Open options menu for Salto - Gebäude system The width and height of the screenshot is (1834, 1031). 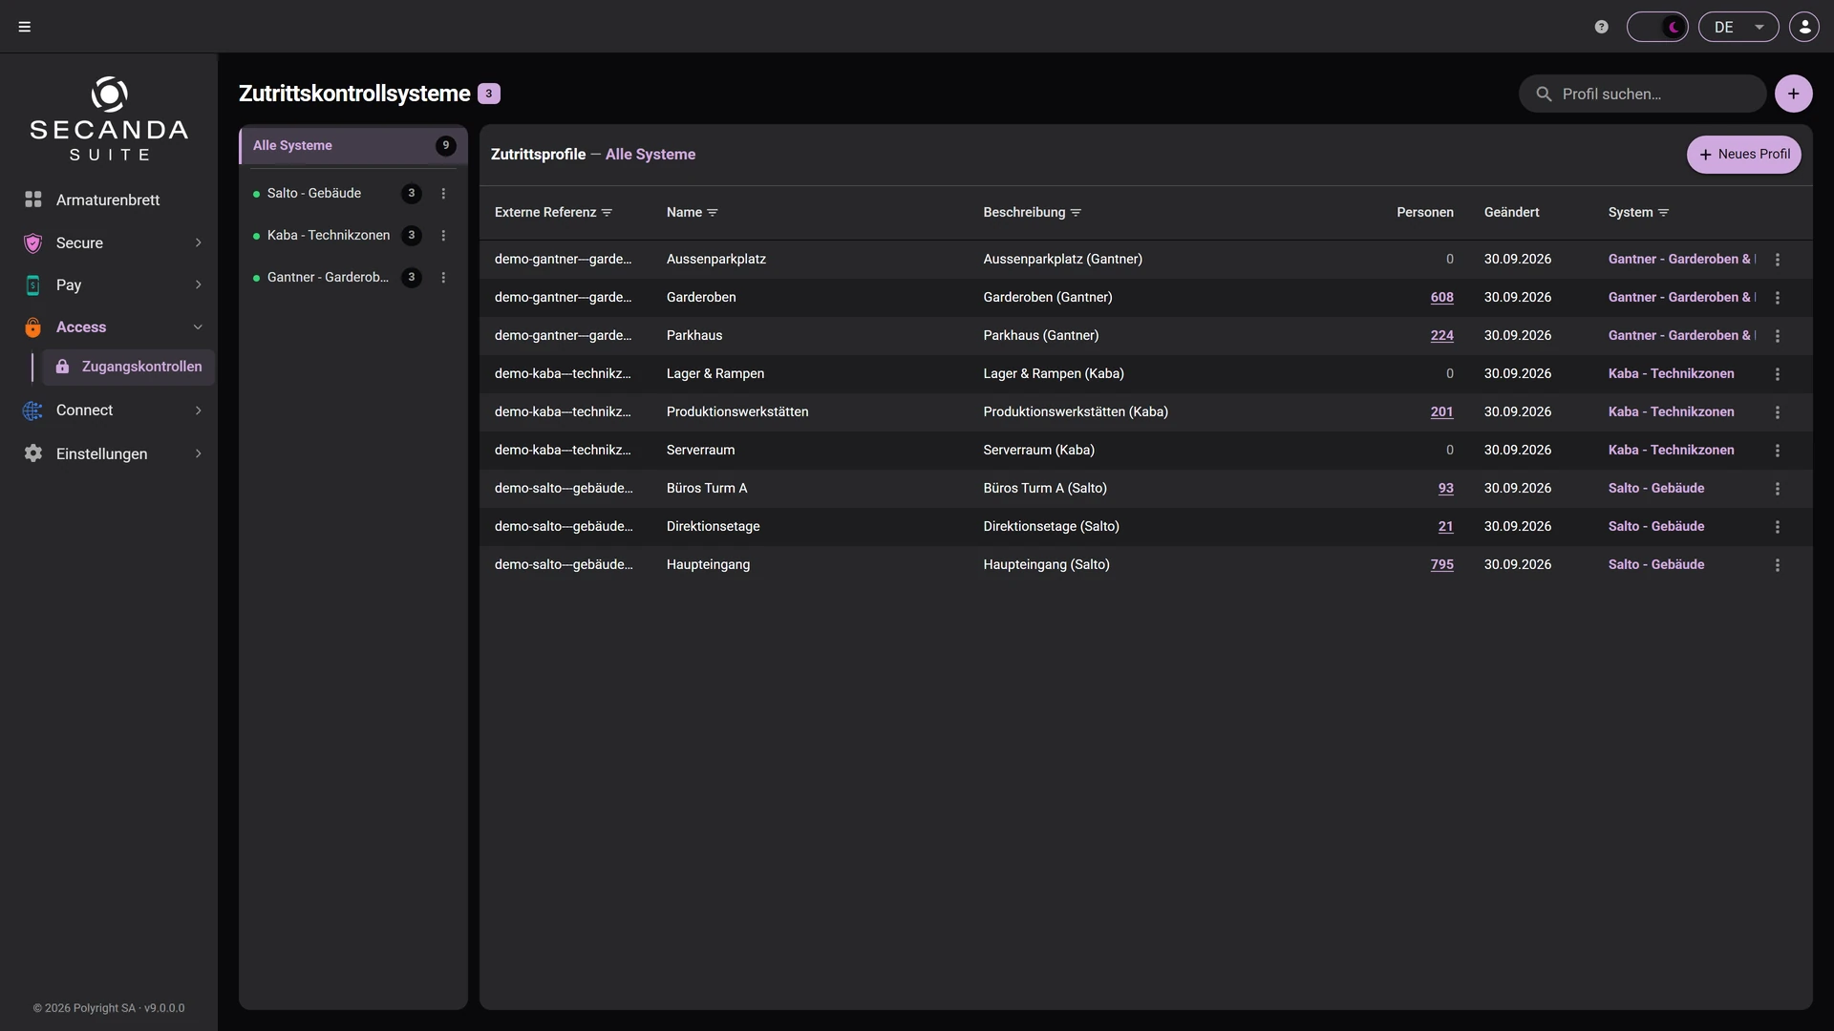(443, 194)
